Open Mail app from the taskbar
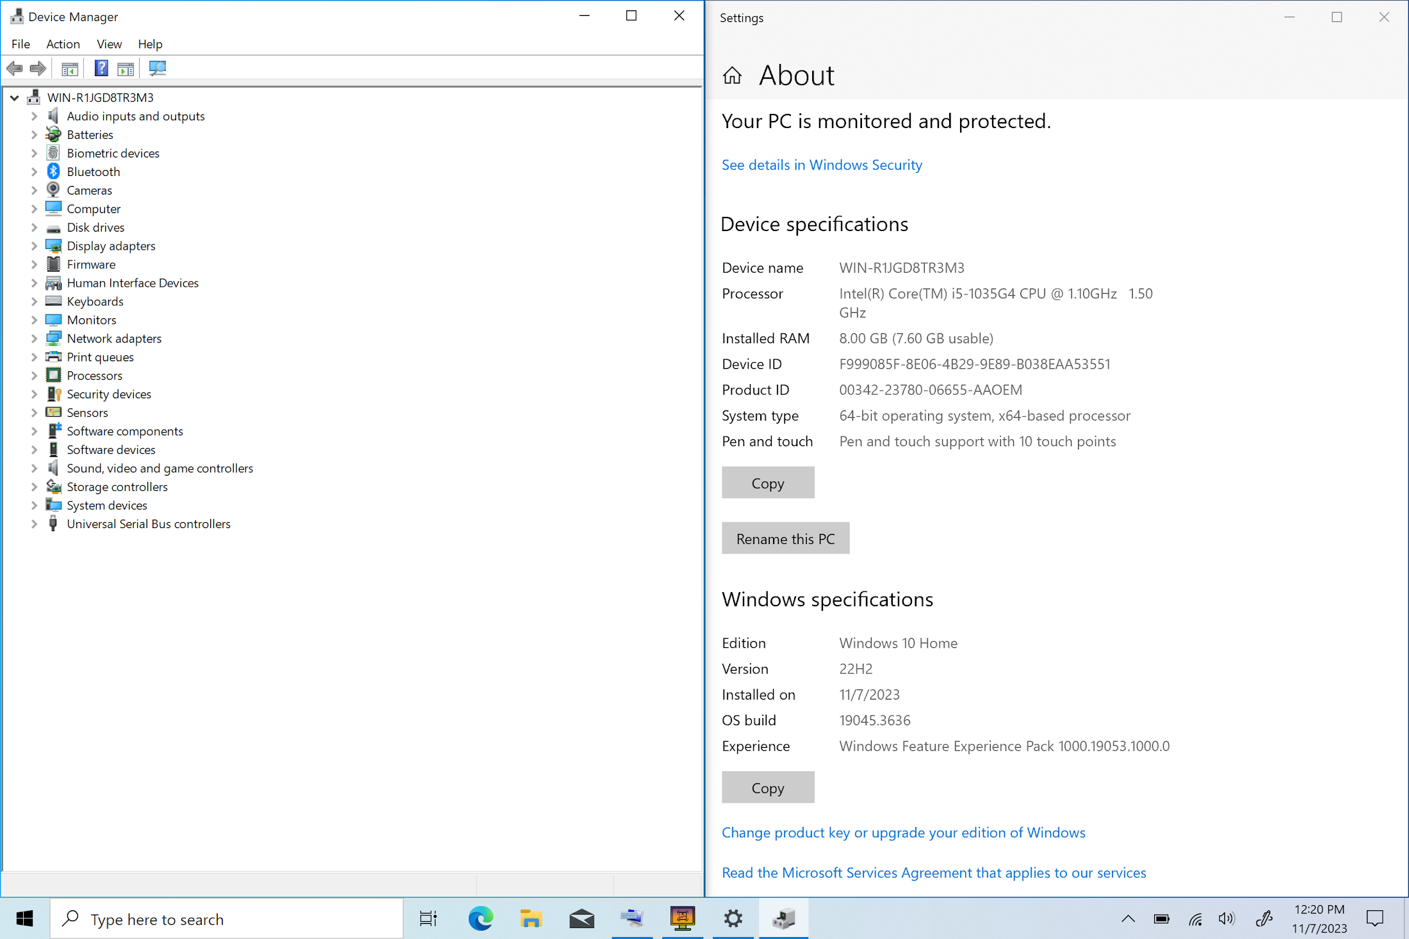This screenshot has width=1409, height=939. 582,919
